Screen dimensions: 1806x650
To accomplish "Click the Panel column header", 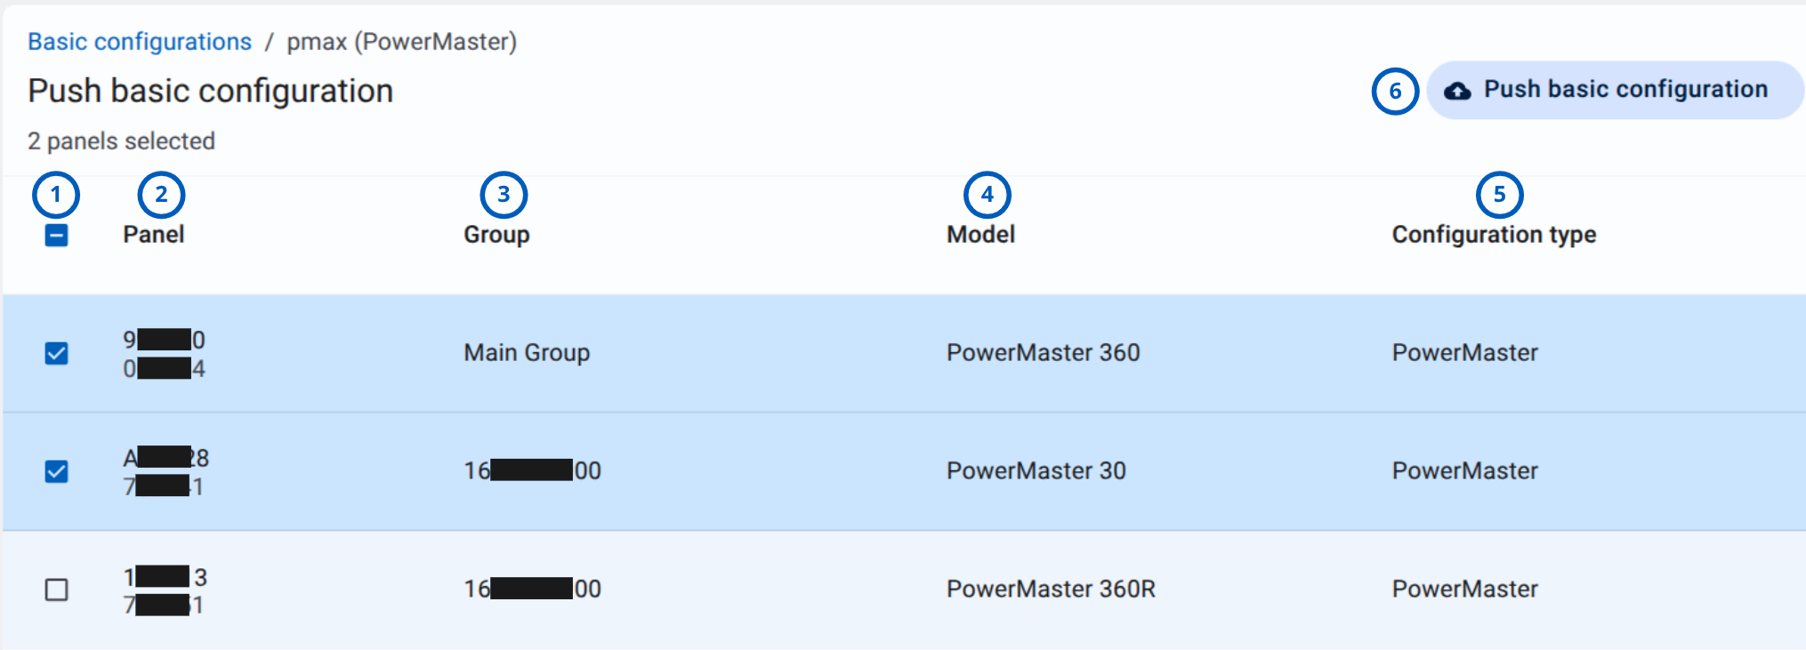I will [x=154, y=235].
